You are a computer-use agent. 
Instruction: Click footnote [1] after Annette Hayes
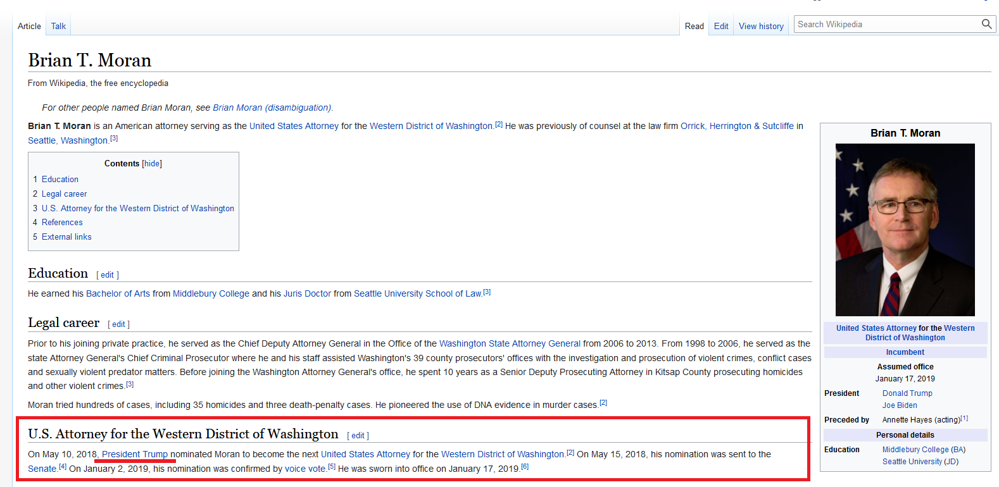click(964, 418)
